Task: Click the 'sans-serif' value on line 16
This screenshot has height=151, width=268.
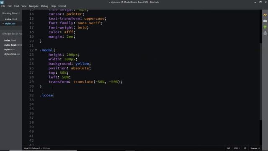Action: 89,23
